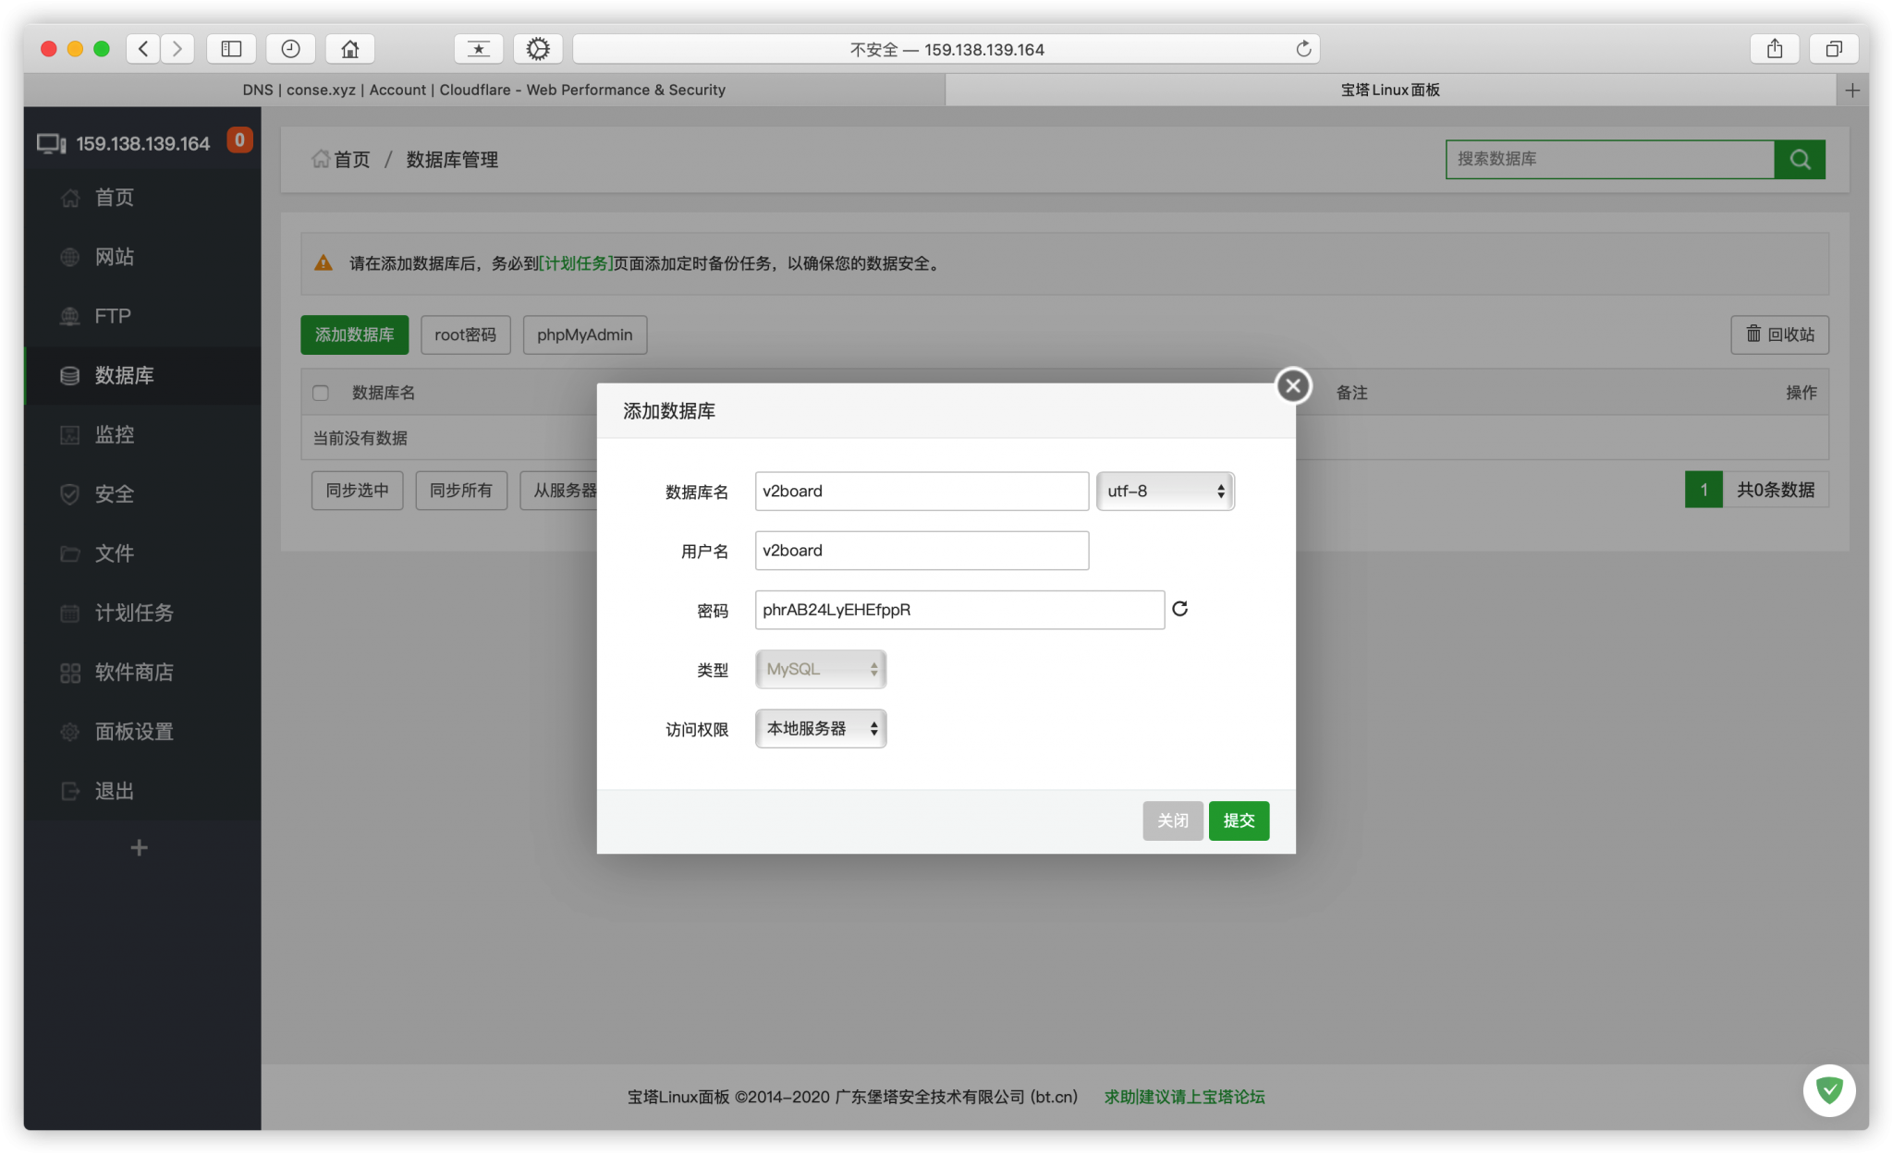Click Safari share icon
This screenshot has width=1893, height=1154.
click(1774, 49)
